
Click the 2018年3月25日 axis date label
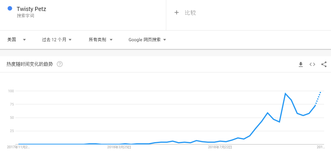pos(119,147)
